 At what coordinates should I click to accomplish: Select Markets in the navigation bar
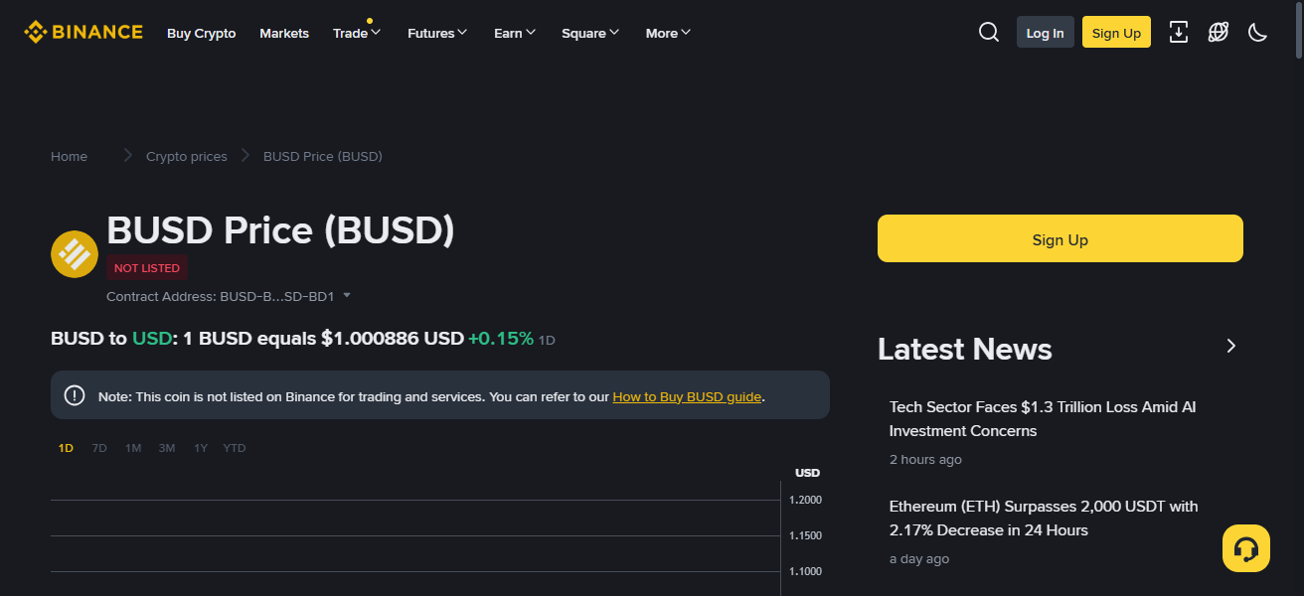284,33
